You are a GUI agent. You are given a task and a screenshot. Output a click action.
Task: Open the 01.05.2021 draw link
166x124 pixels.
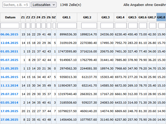point(9,51)
